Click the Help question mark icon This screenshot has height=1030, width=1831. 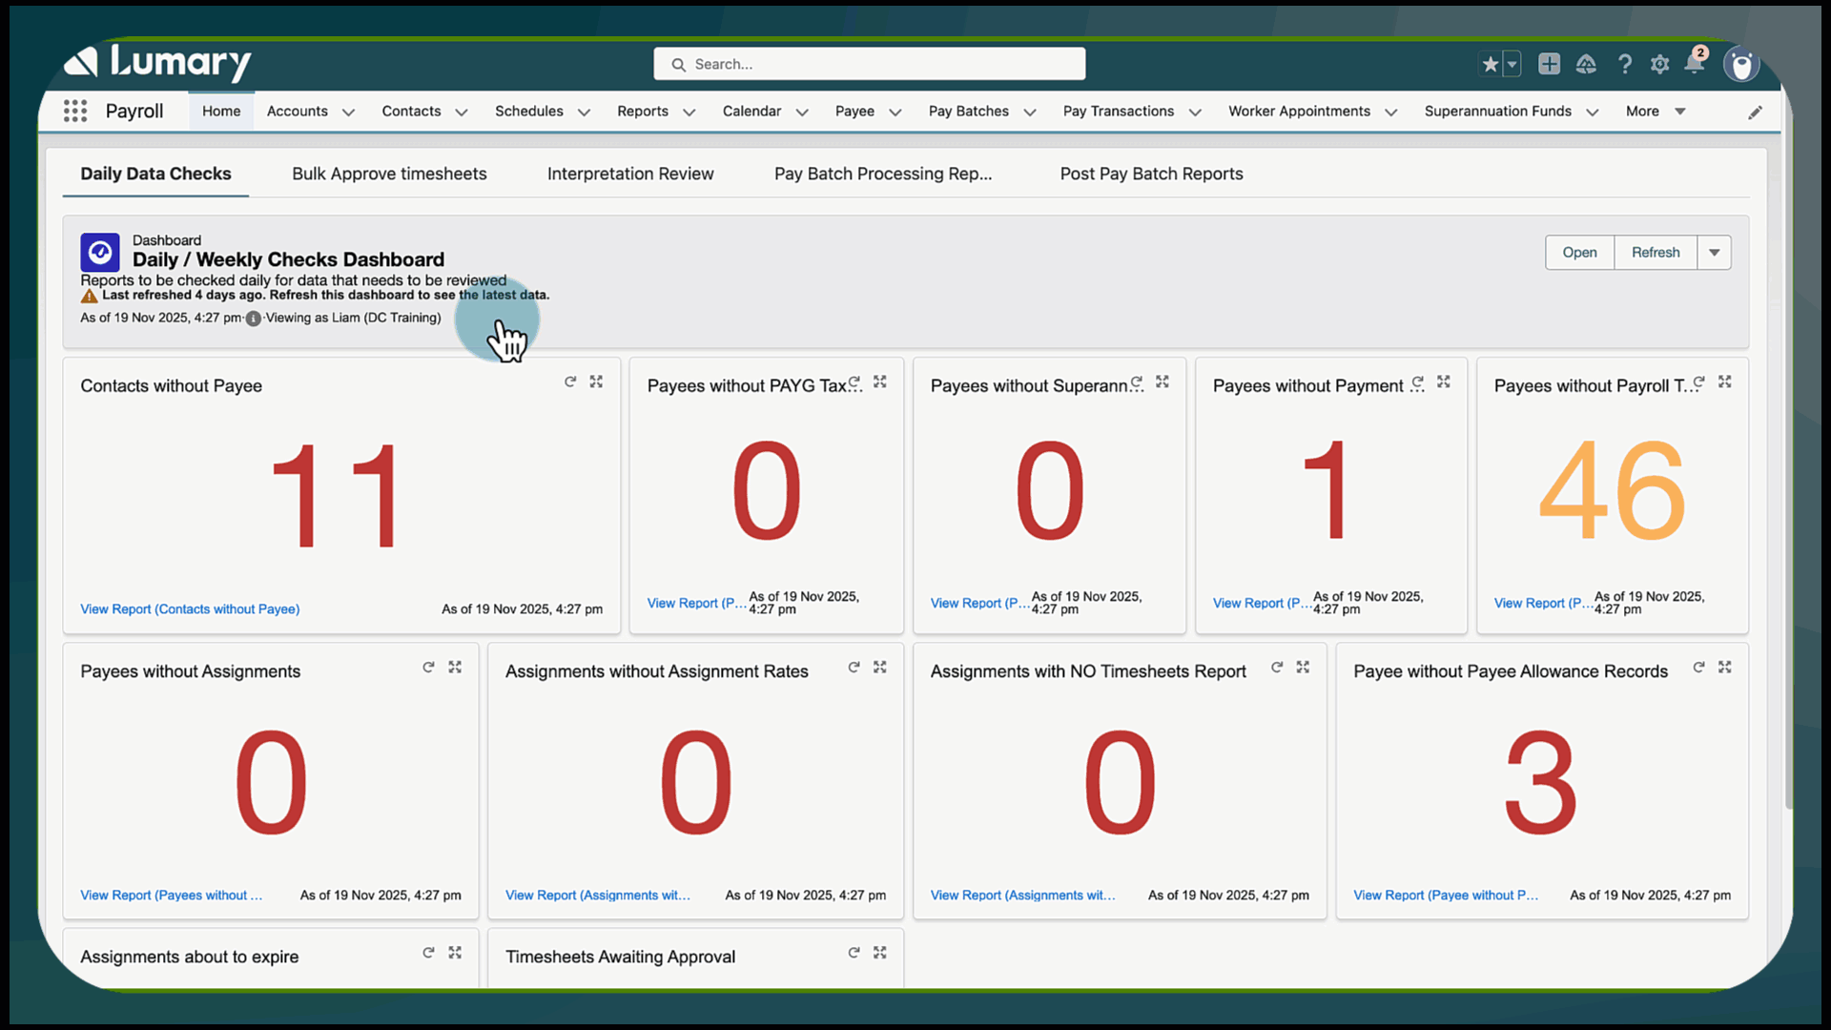[x=1624, y=64]
